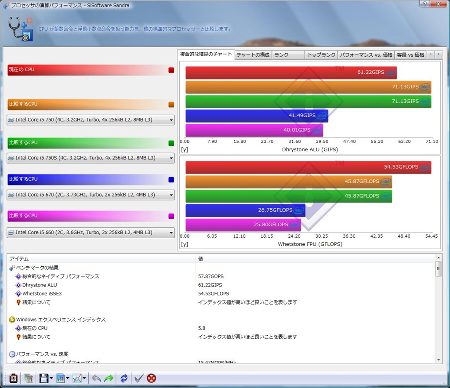Click the 61.22GIPS value in the list

coord(210,285)
